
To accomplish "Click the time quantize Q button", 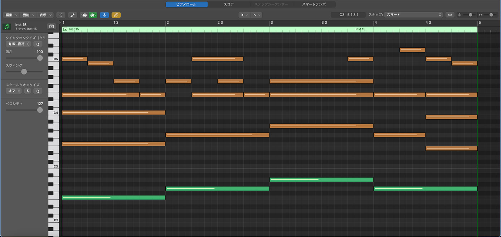I will click(x=38, y=44).
